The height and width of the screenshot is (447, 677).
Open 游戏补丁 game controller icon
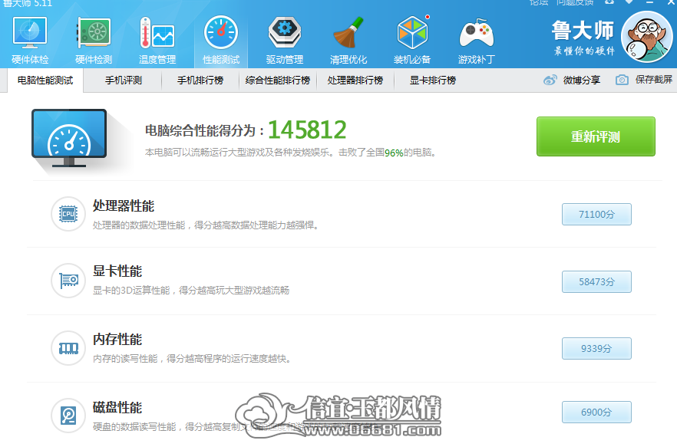[x=476, y=33]
